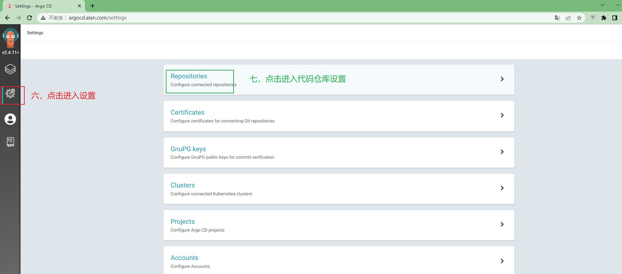Viewport: 622px width, 274px height.
Task: Click 'Configure connected repositories' description text
Action: [203, 85]
